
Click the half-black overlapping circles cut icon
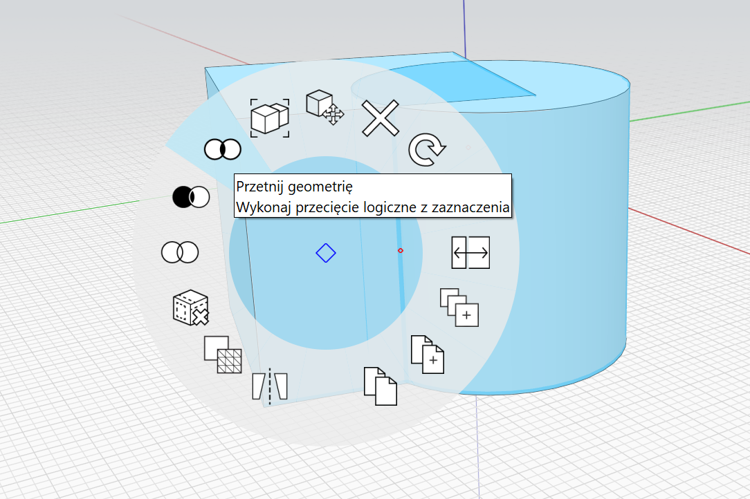pos(191,197)
